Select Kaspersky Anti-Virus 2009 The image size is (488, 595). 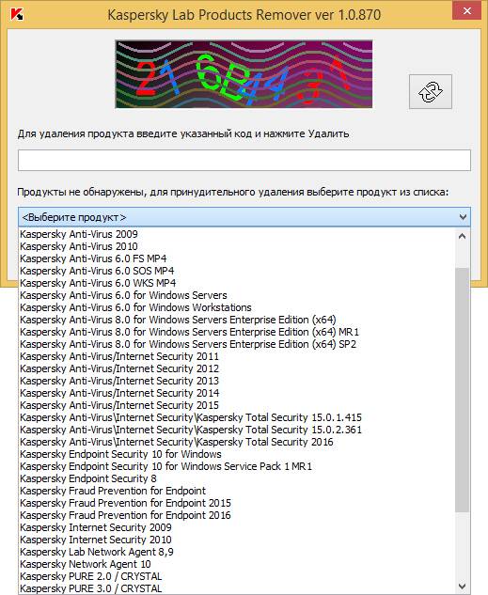tap(237, 234)
